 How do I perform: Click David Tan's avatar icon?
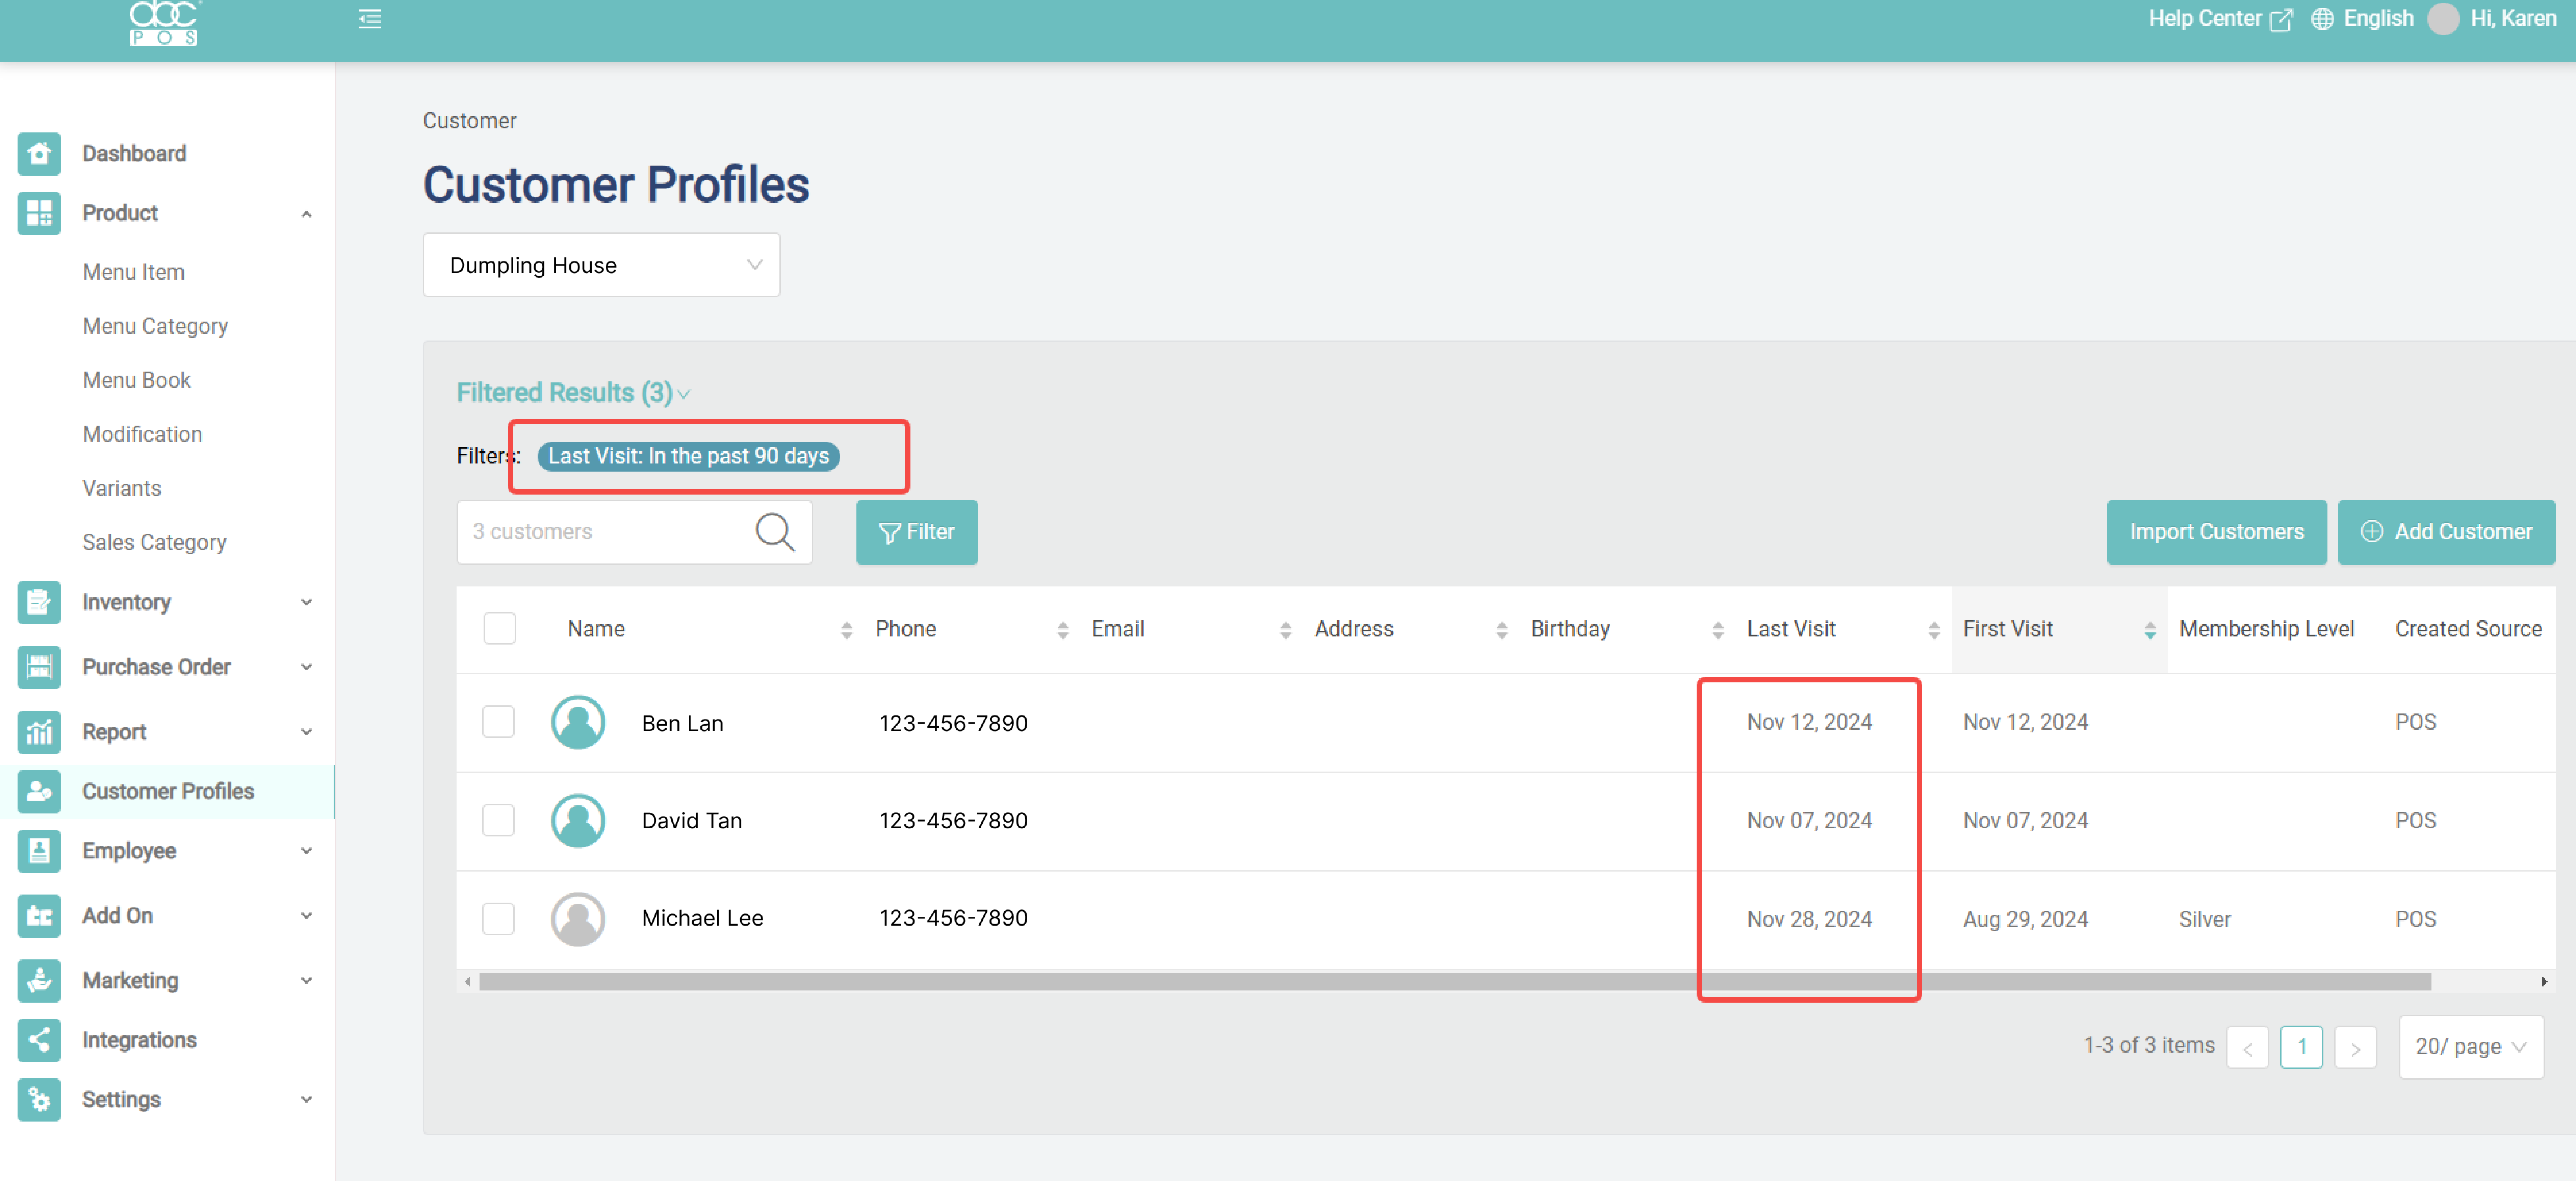pyautogui.click(x=578, y=821)
